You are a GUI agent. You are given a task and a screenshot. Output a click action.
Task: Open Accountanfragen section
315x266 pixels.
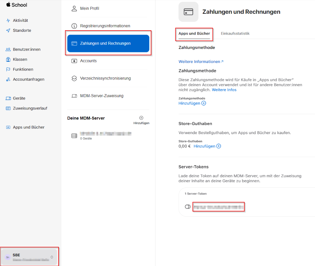click(x=29, y=79)
